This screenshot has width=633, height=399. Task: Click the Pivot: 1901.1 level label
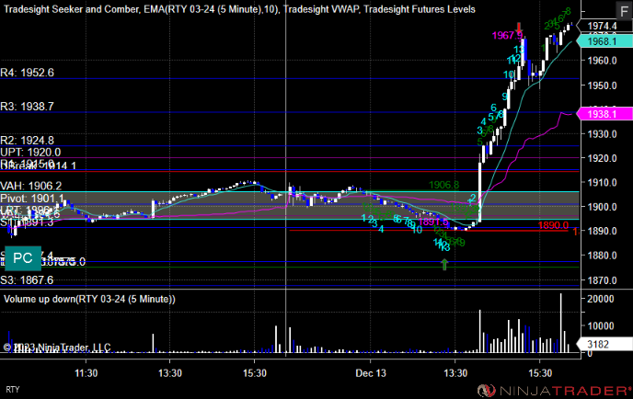[32, 199]
